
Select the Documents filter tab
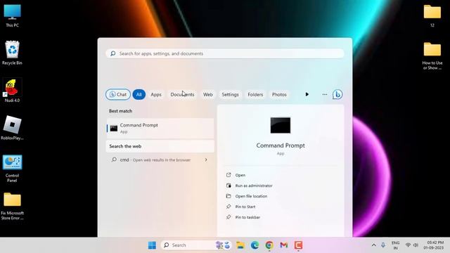click(x=182, y=94)
